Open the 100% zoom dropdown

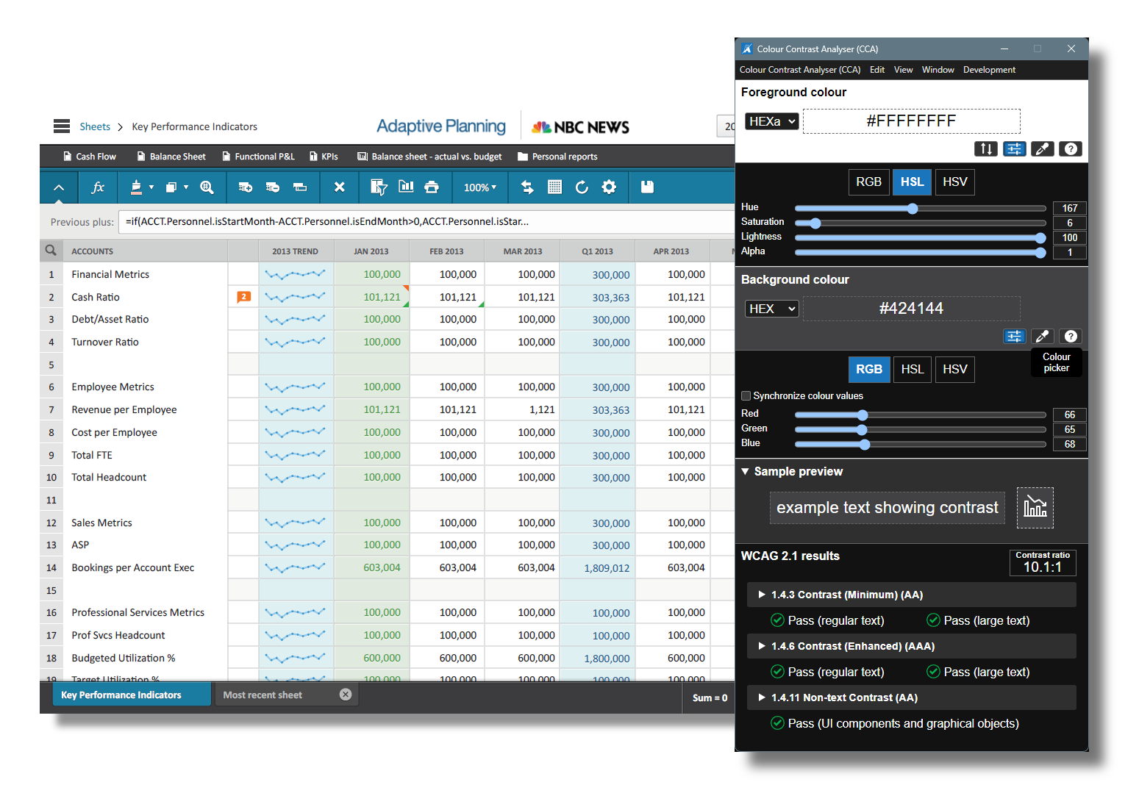click(479, 187)
